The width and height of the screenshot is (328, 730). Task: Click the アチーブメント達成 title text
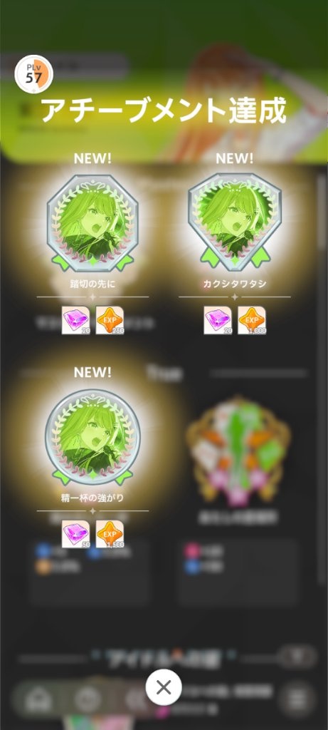coord(164,110)
